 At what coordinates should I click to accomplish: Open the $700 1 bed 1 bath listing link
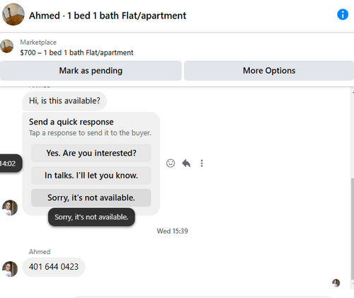tap(76, 52)
